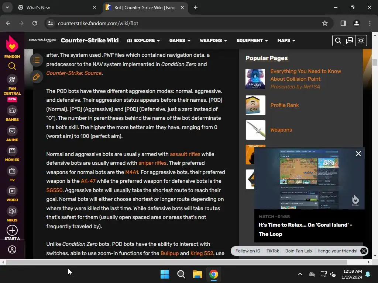Select the Bot Counter-Strike Wiki tab
The image size is (378, 283).
tap(145, 7)
